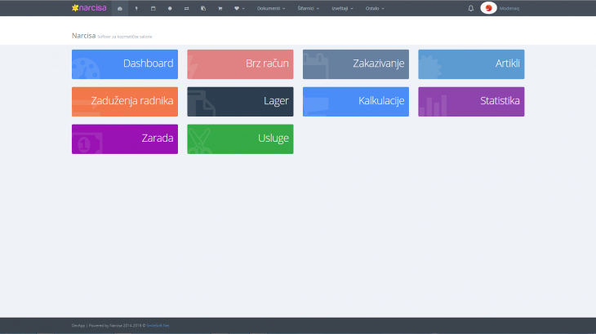Screen dimensions: 596x334
Task: Open the Zaduženja radnika tile
Action: (x=125, y=102)
